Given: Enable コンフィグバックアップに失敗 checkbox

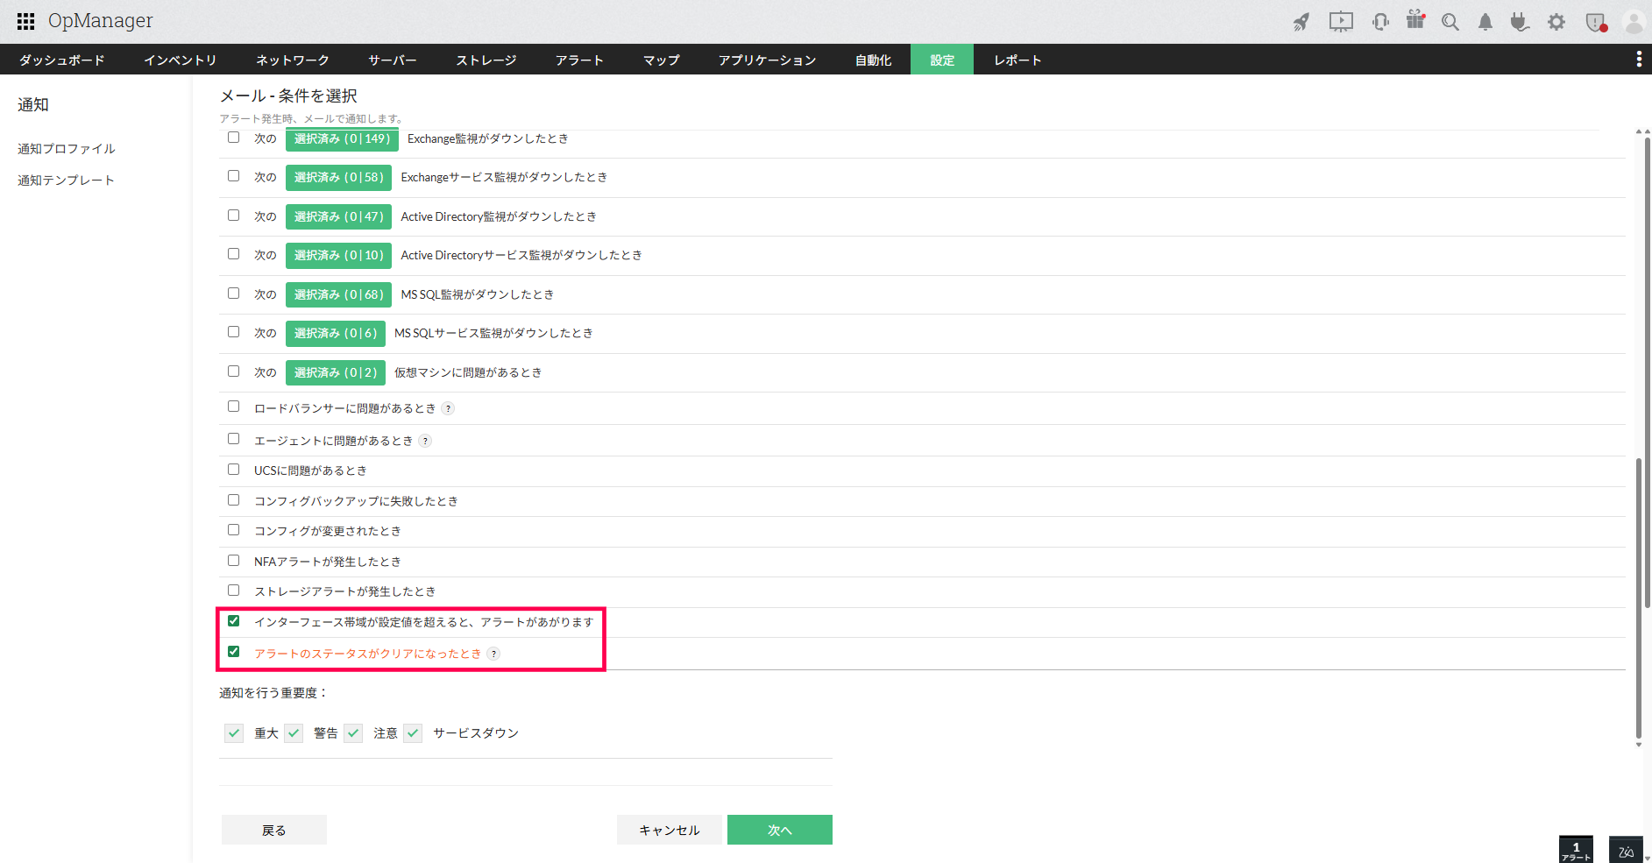Looking at the screenshot, I should click(x=233, y=500).
